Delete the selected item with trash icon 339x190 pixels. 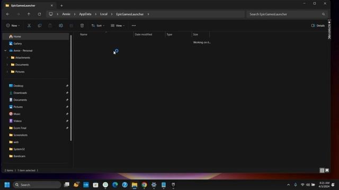[82, 26]
